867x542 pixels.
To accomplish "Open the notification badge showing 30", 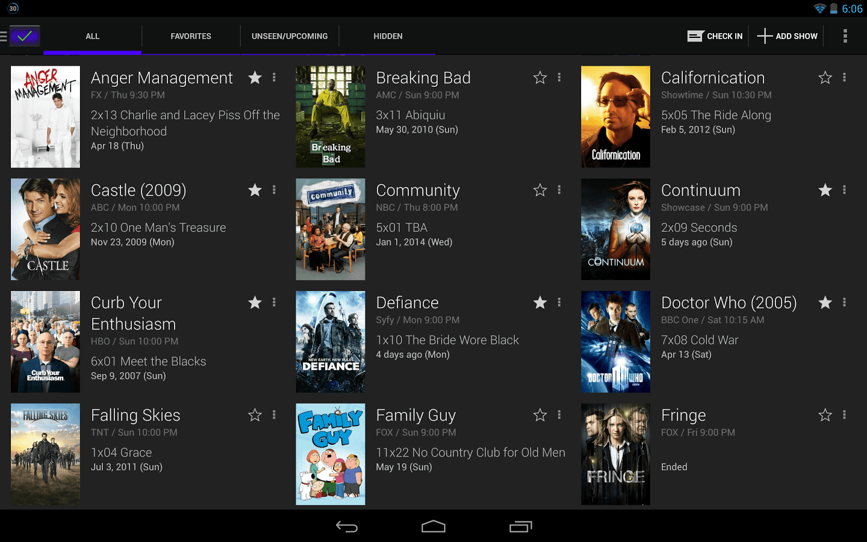I will pyautogui.click(x=13, y=8).
